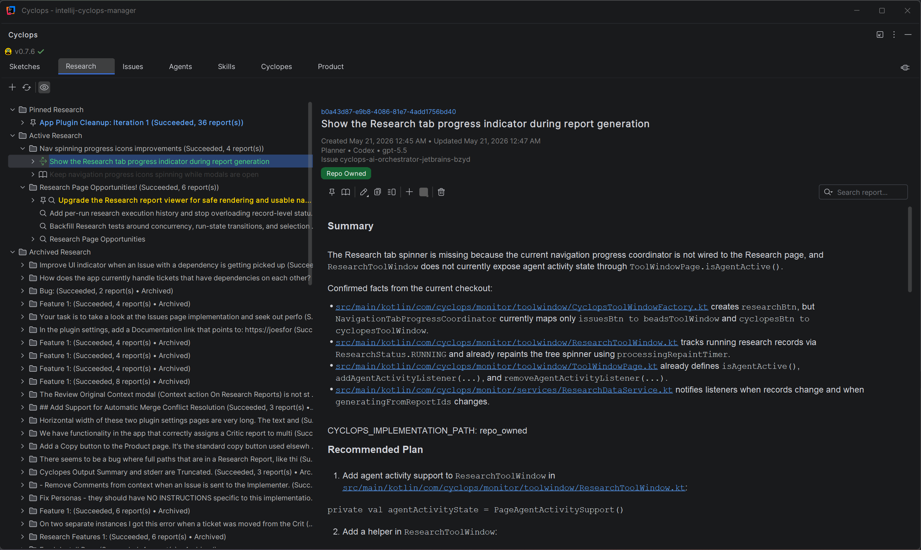Click the Cyclops version status face icon
This screenshot has width=921, height=550.
pos(8,51)
